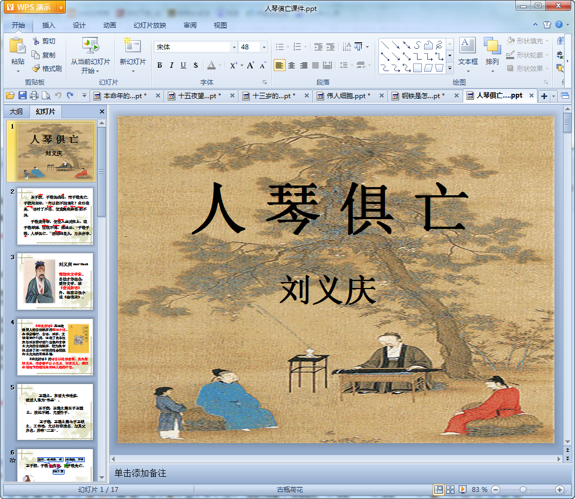This screenshot has height=499, width=575.
Task: Click the notes field 单击添加备注
Action: (x=141, y=473)
